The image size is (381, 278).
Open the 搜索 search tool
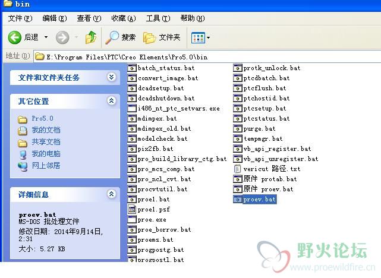click(x=120, y=37)
